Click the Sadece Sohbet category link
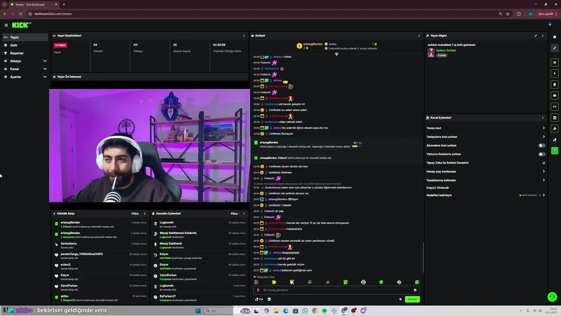This screenshot has width=561, height=316. point(446,50)
